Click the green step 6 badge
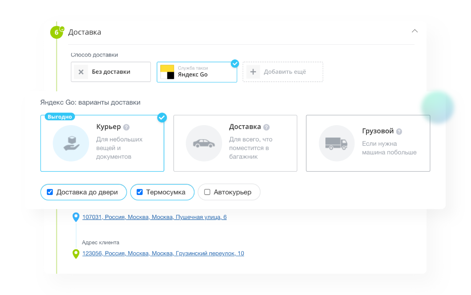Image resolution: width=471 pixels, height=295 pixels. (x=56, y=33)
